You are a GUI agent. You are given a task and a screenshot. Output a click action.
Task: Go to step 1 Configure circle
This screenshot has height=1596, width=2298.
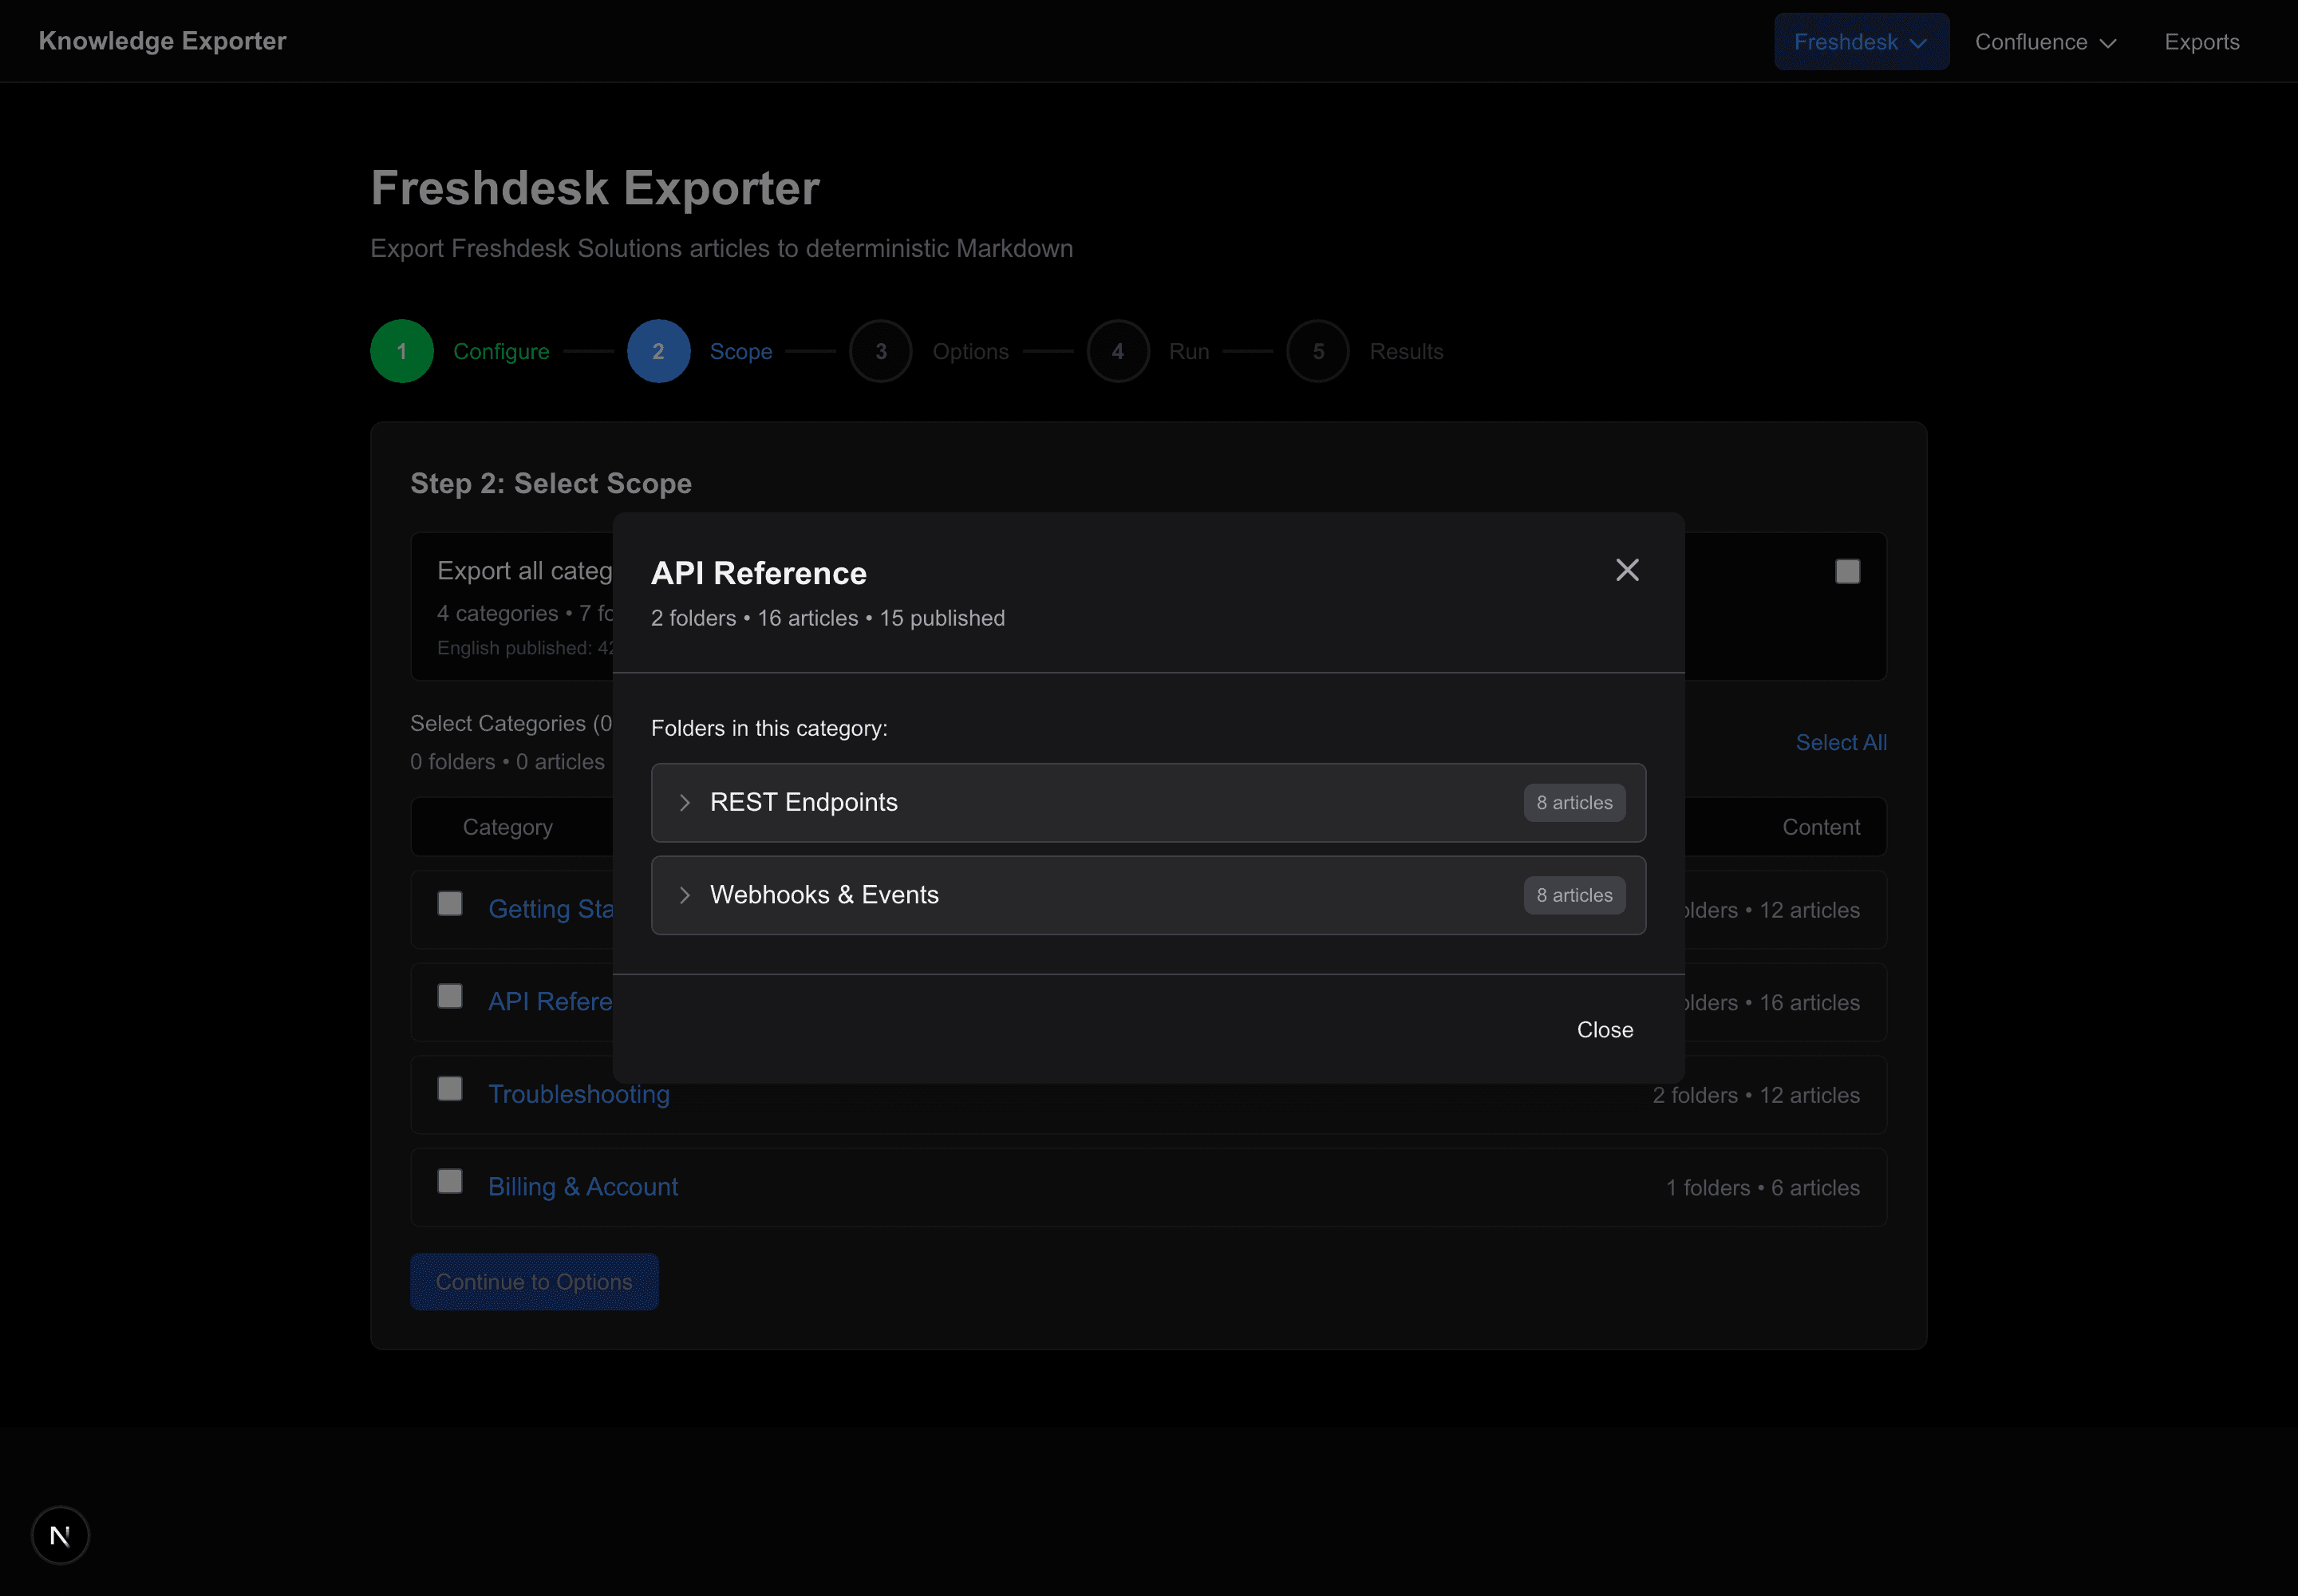(x=402, y=351)
